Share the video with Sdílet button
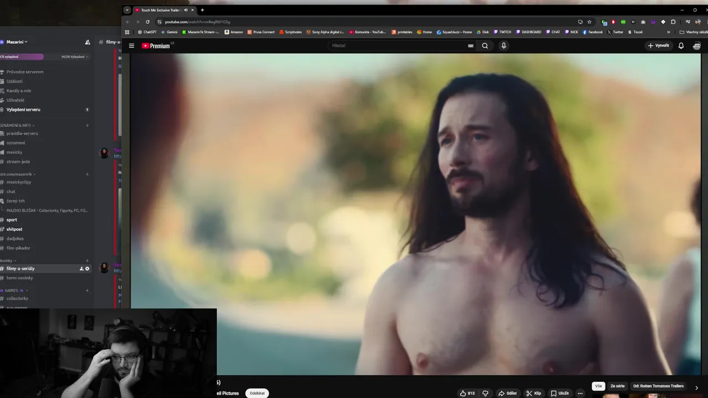This screenshot has height=398, width=708. (x=507, y=393)
